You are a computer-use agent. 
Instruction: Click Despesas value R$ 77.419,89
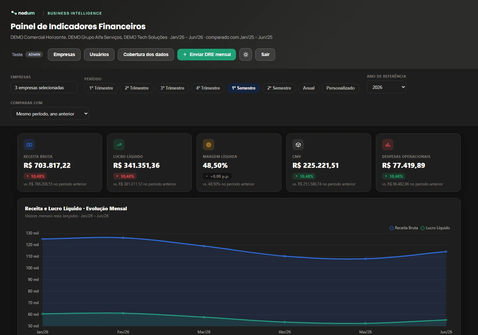404,165
